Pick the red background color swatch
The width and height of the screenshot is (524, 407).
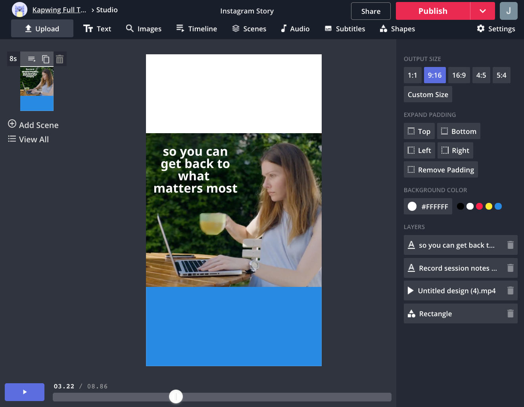click(x=479, y=206)
